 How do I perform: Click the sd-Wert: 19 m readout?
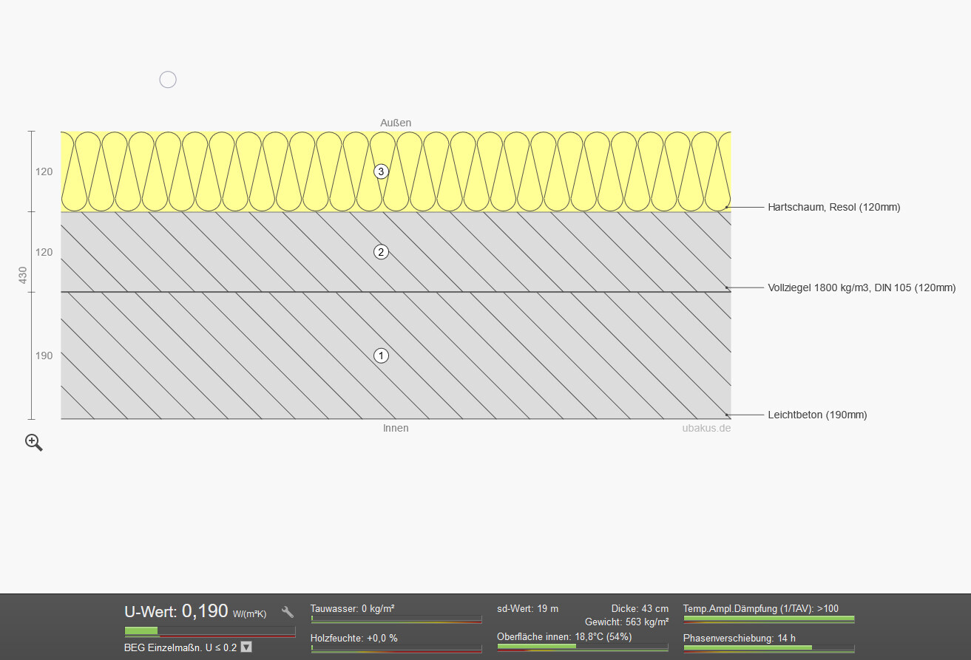pyautogui.click(x=527, y=609)
